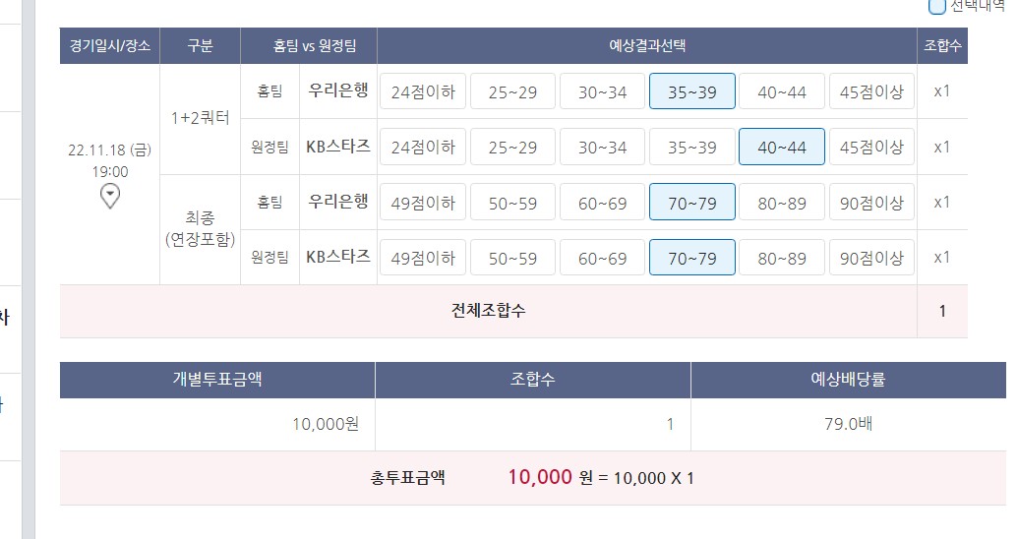Tick the 선택내역 checkbox

pyautogui.click(x=937, y=6)
